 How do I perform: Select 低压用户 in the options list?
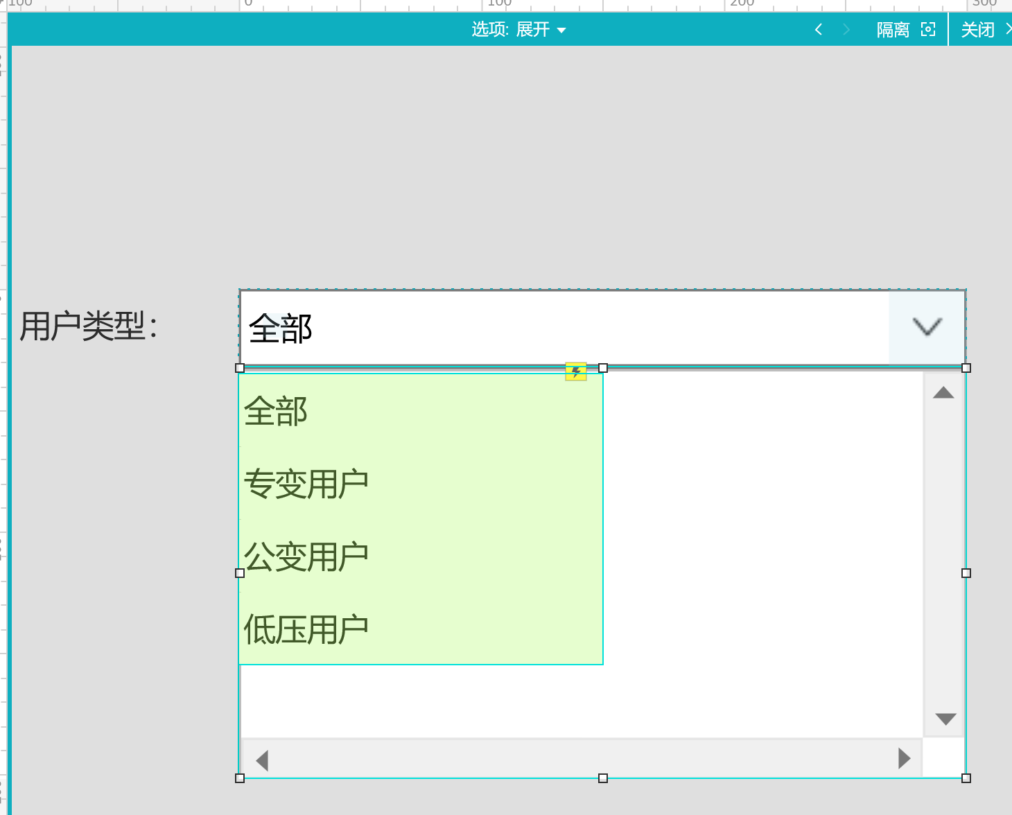click(307, 627)
